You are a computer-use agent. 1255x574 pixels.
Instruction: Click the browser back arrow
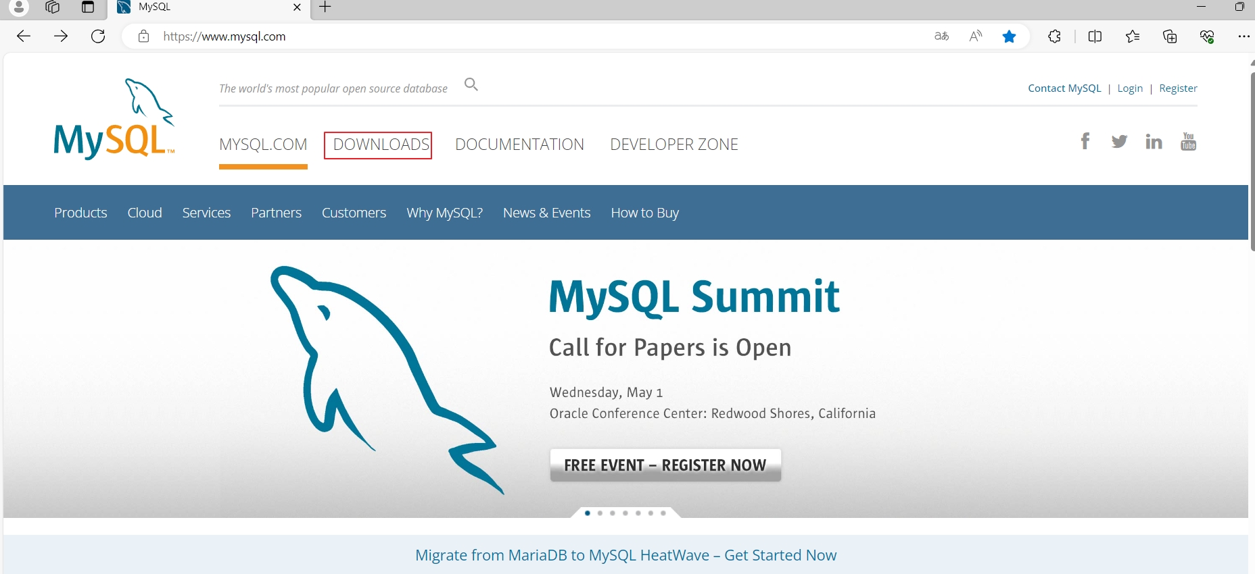(x=24, y=36)
